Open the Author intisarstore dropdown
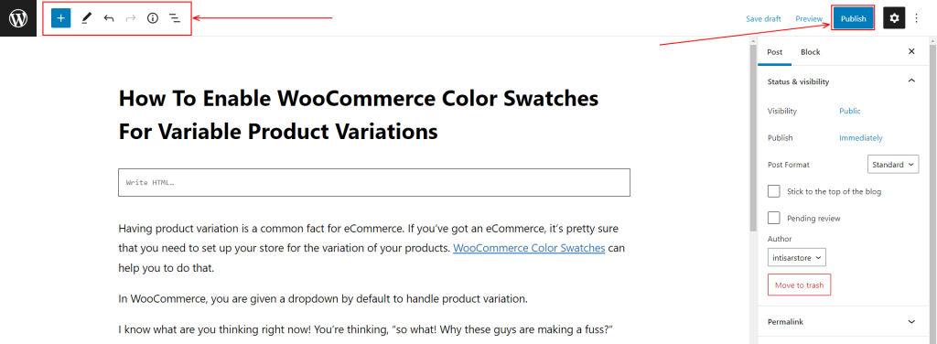The width and height of the screenshot is (937, 344). [x=797, y=257]
